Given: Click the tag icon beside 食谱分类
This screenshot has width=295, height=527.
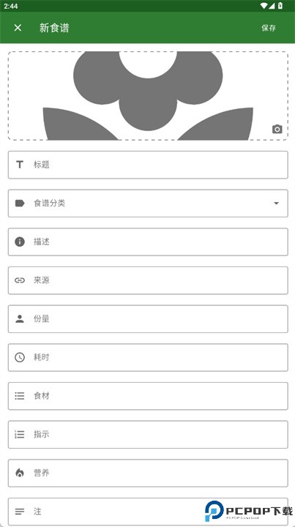Looking at the screenshot, I should tap(20, 203).
